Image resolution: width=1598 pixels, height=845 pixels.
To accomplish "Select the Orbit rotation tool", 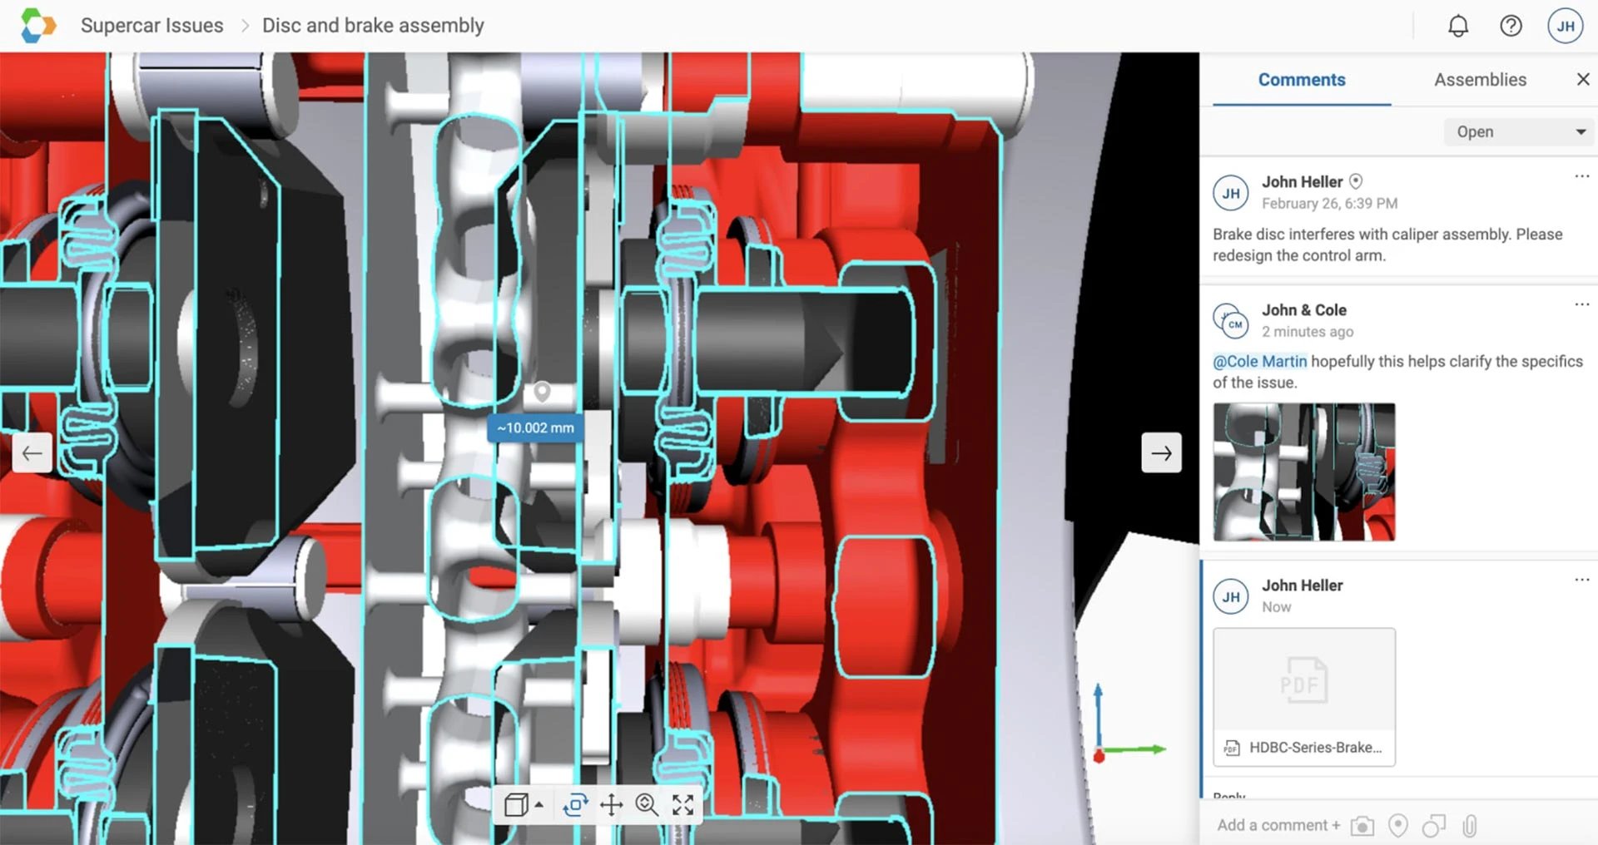I will 575,805.
